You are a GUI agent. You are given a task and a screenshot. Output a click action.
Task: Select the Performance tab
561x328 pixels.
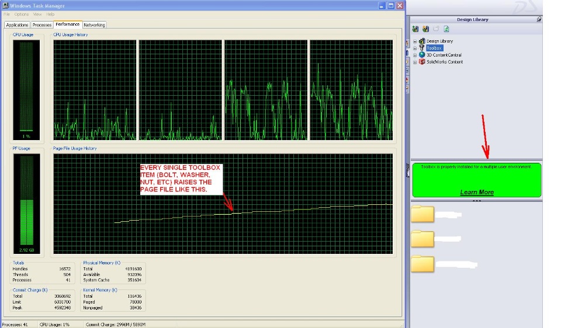[x=68, y=25]
